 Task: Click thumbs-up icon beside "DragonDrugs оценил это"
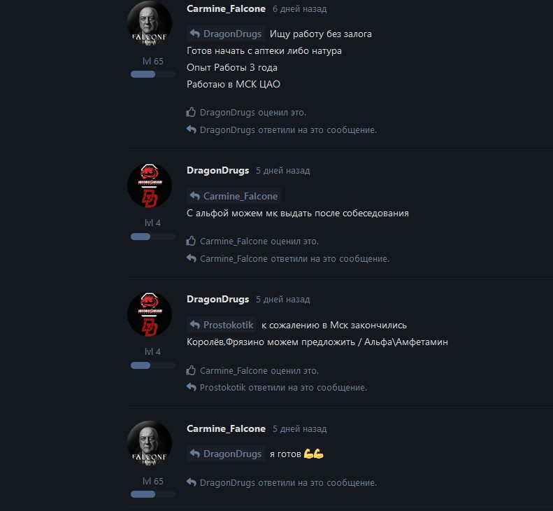(x=191, y=112)
